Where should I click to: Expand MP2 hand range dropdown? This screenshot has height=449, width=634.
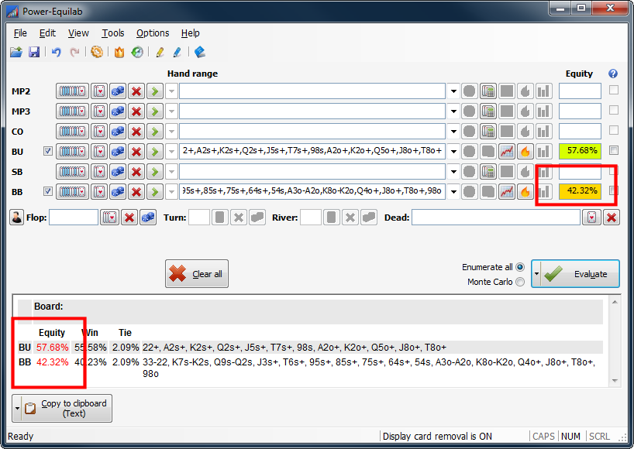[x=453, y=91]
